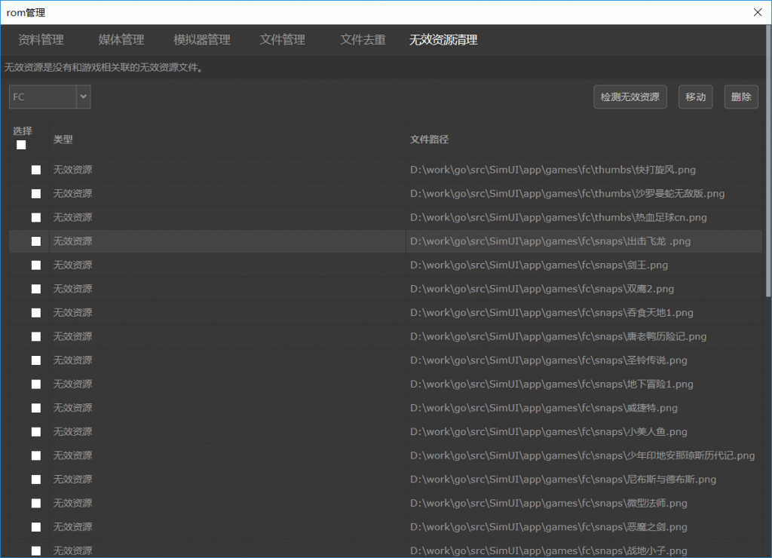
Task: Click the 文件路径 column header
Action: point(430,139)
